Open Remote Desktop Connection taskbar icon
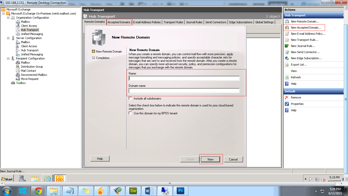The width and height of the screenshot is (348, 196). click(x=165, y=191)
